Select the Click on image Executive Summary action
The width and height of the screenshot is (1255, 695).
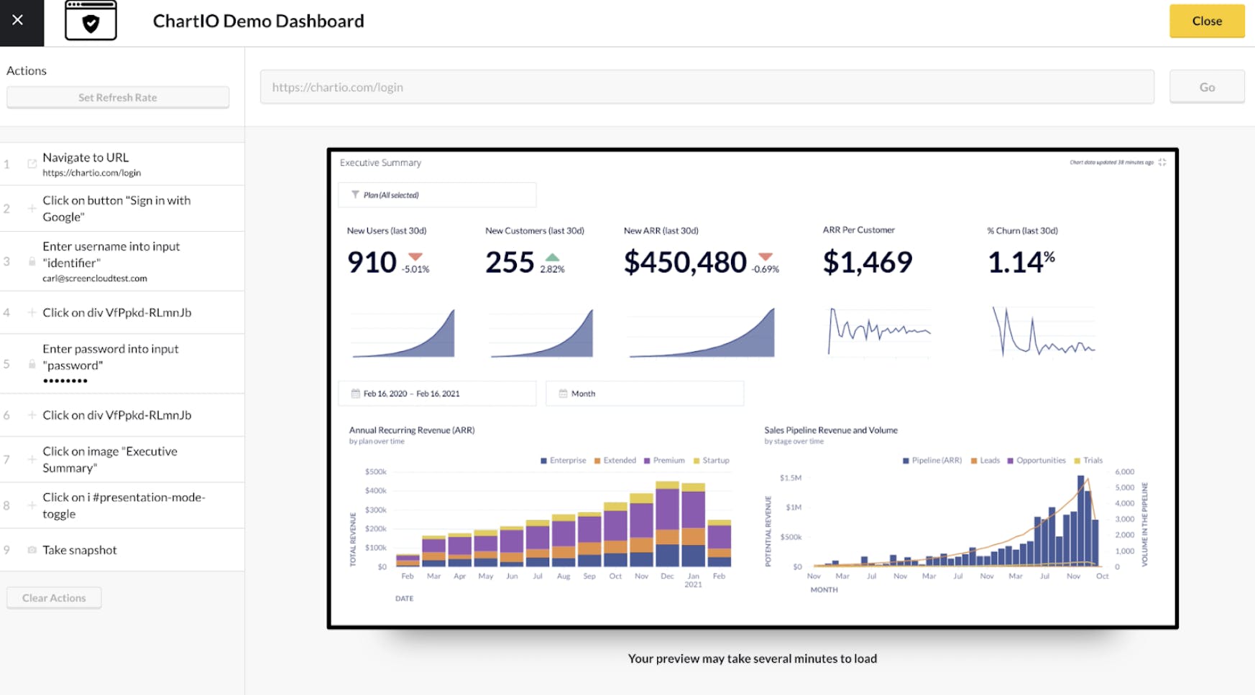click(x=122, y=460)
